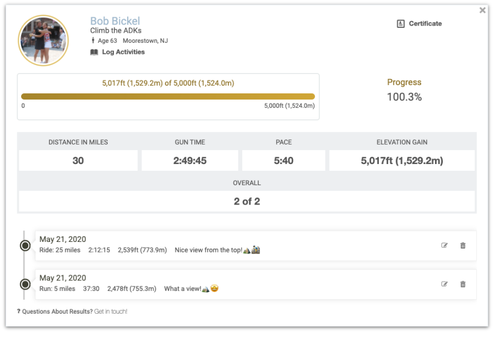Click the person icon beside Age 63

93,40
